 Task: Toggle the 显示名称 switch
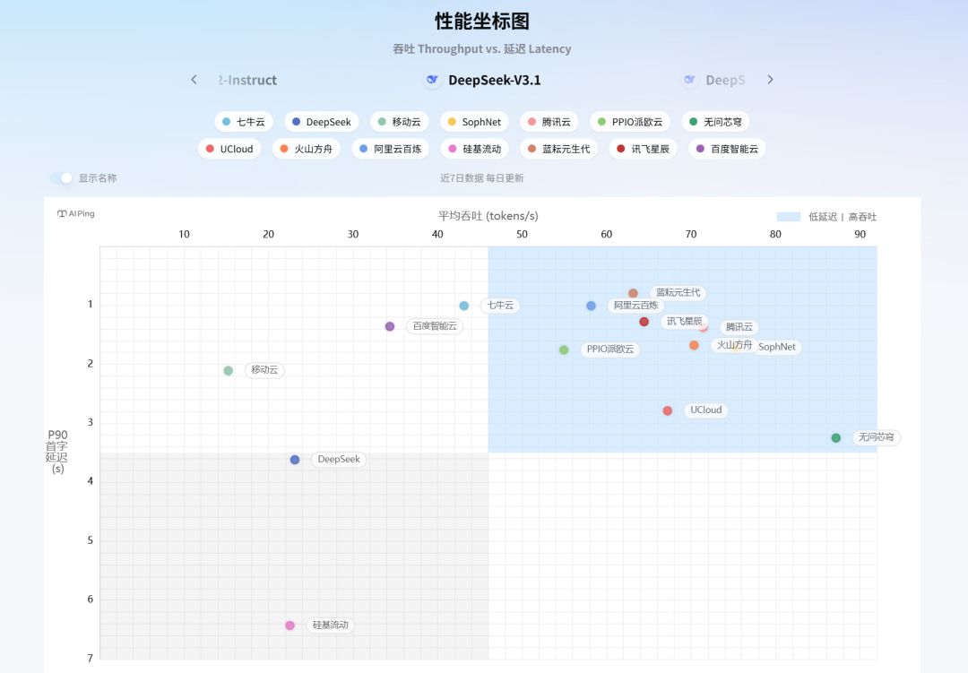[x=61, y=177]
